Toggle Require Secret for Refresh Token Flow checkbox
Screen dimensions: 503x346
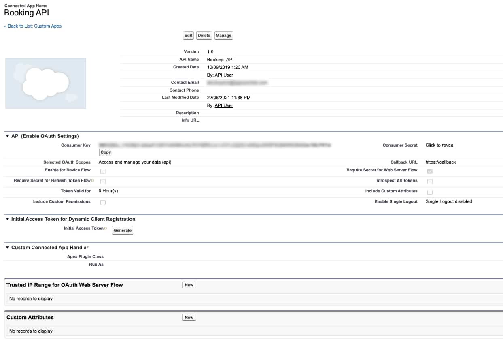(x=103, y=182)
